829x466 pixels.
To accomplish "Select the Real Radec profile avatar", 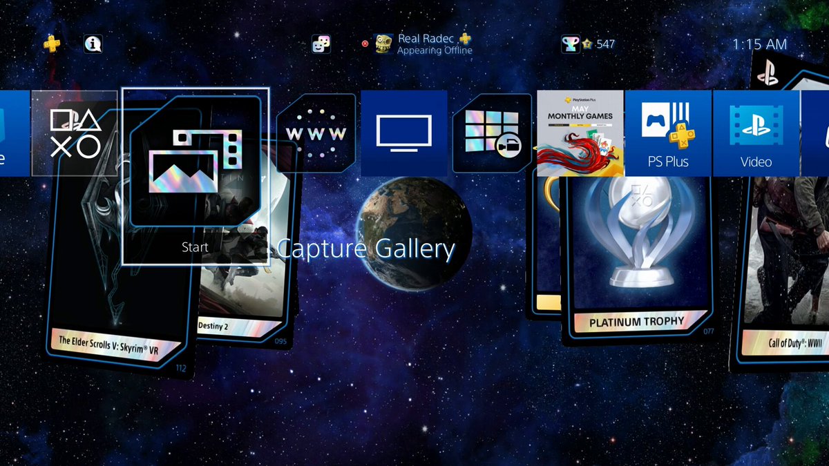I will (x=384, y=44).
